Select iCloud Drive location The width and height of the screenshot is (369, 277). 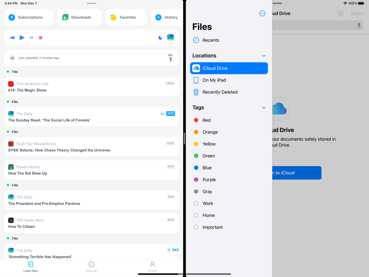(x=229, y=68)
